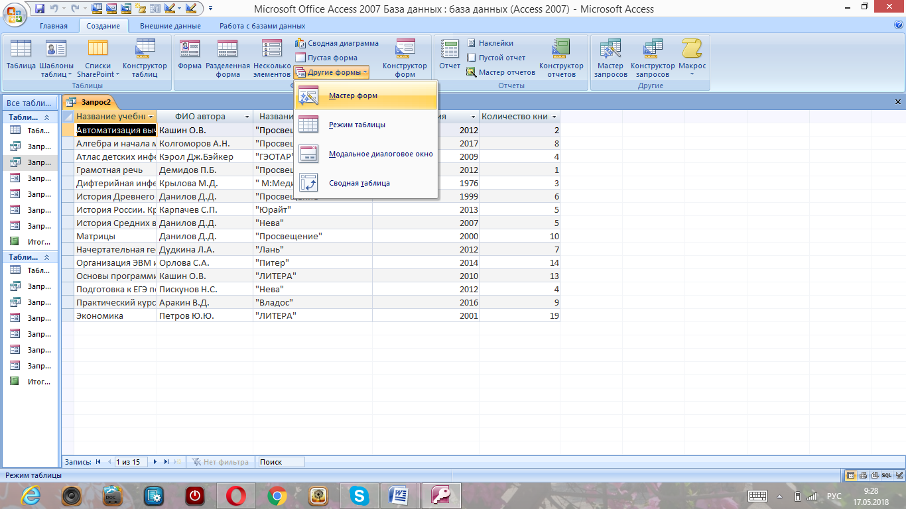
Task: Go to first record button
Action: click(98, 462)
